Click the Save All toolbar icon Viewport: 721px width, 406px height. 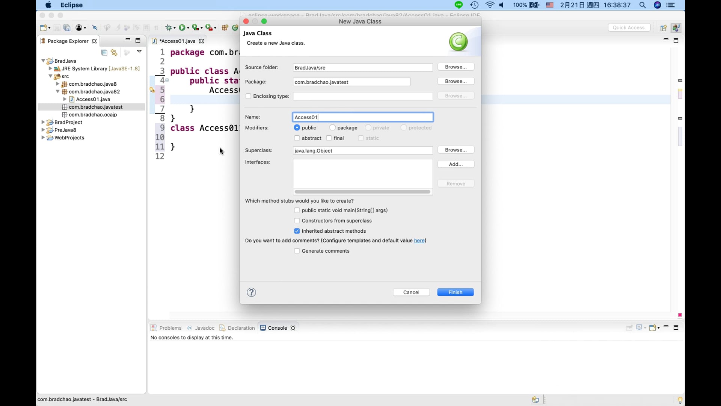tap(67, 28)
